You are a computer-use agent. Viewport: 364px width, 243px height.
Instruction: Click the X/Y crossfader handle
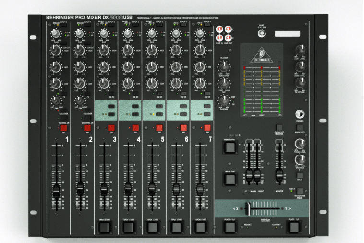click(x=248, y=209)
